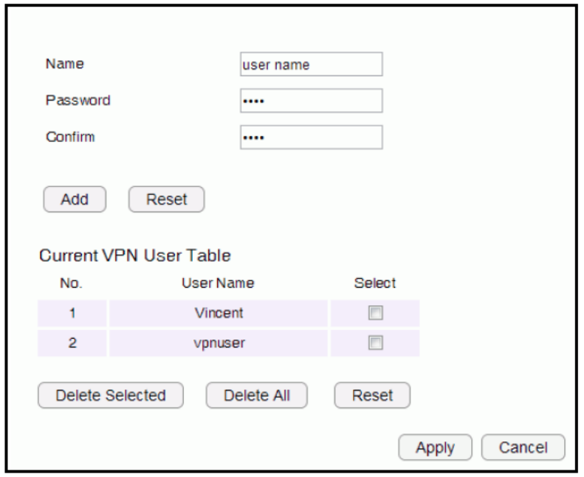
Task: Click Reset next to Delete All
Action: click(x=372, y=395)
